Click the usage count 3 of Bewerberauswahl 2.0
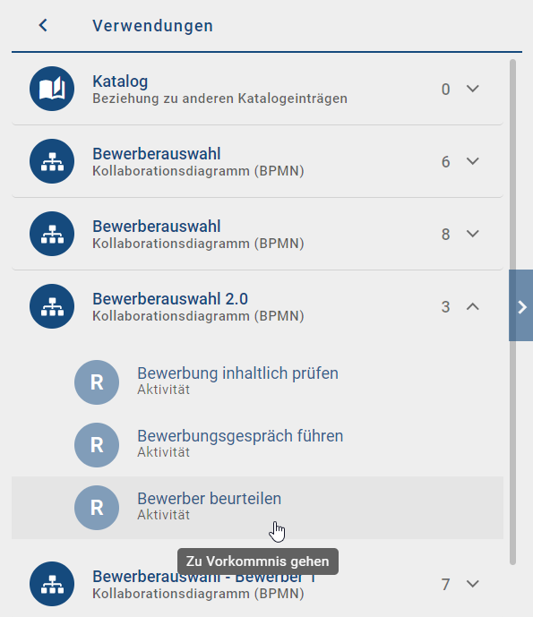 click(445, 307)
